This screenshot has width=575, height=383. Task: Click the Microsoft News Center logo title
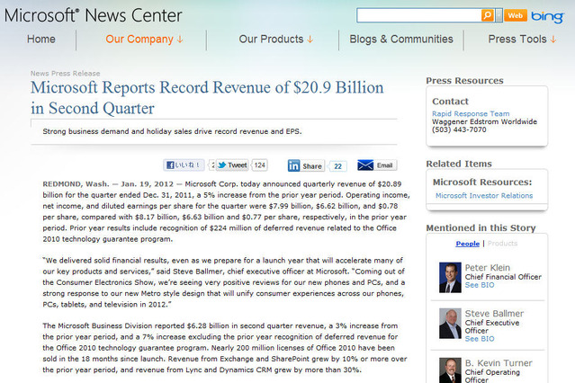coord(94,16)
